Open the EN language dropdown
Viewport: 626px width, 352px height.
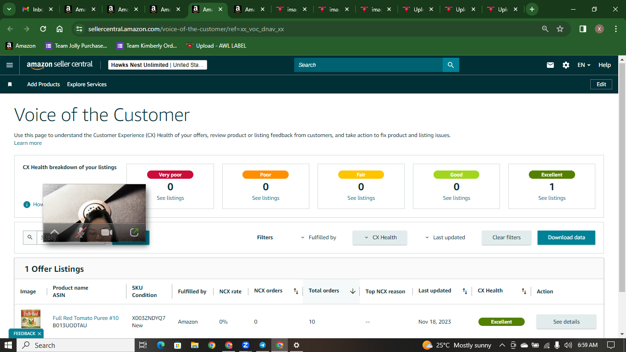point(584,65)
